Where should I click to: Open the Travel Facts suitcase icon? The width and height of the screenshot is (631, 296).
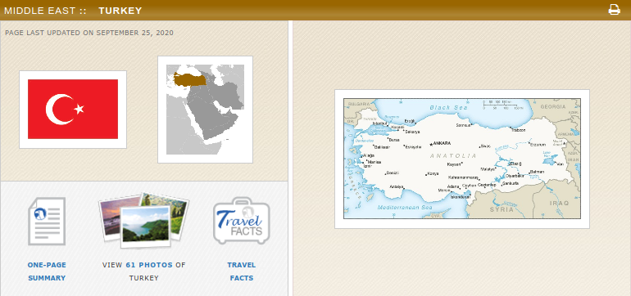242,221
